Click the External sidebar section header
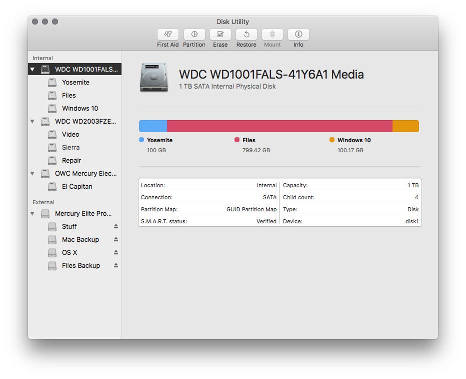 click(43, 202)
